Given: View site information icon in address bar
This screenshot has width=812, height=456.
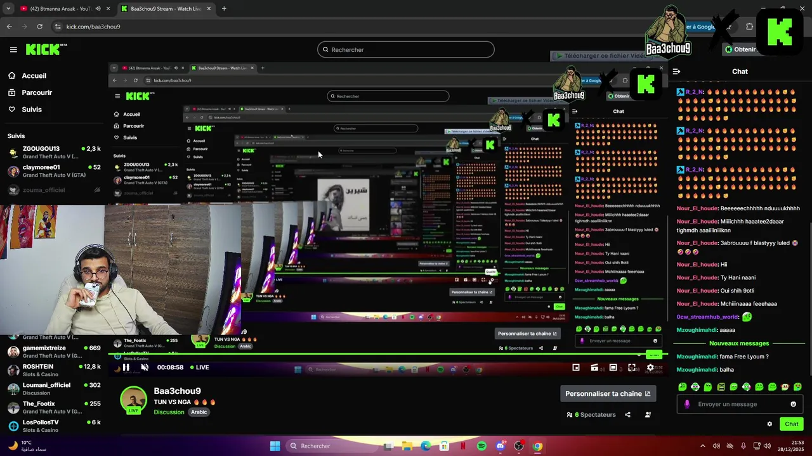Looking at the screenshot, I should 58,27.
